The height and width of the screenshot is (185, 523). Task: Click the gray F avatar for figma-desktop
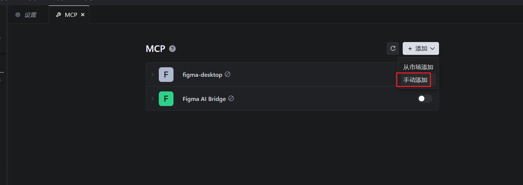tap(166, 75)
